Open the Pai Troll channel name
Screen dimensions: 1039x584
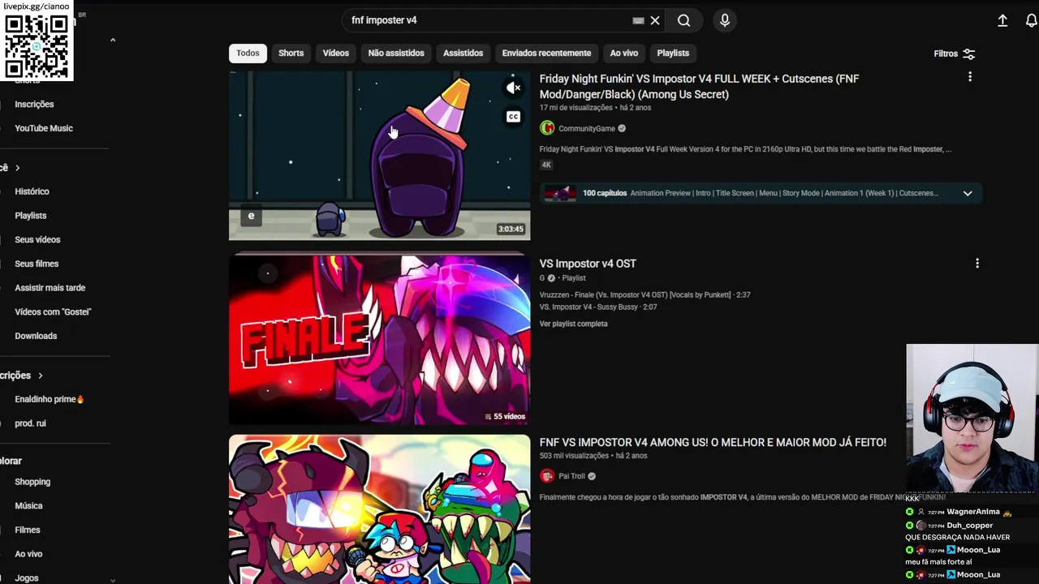pyautogui.click(x=571, y=476)
